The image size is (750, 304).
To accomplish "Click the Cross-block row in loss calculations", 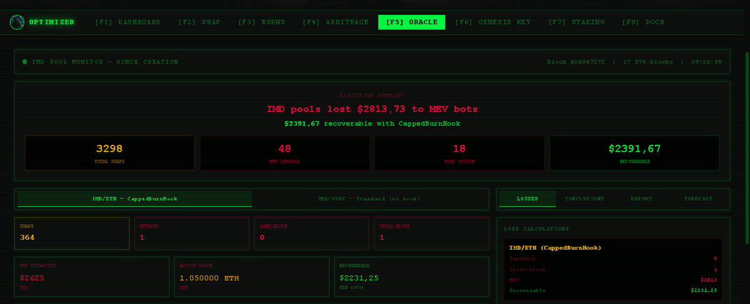I will [613, 270].
